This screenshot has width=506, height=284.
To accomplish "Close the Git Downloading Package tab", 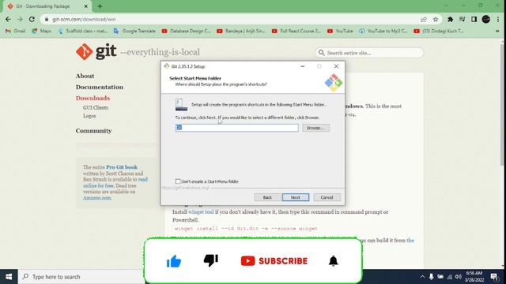I will [x=86, y=6].
